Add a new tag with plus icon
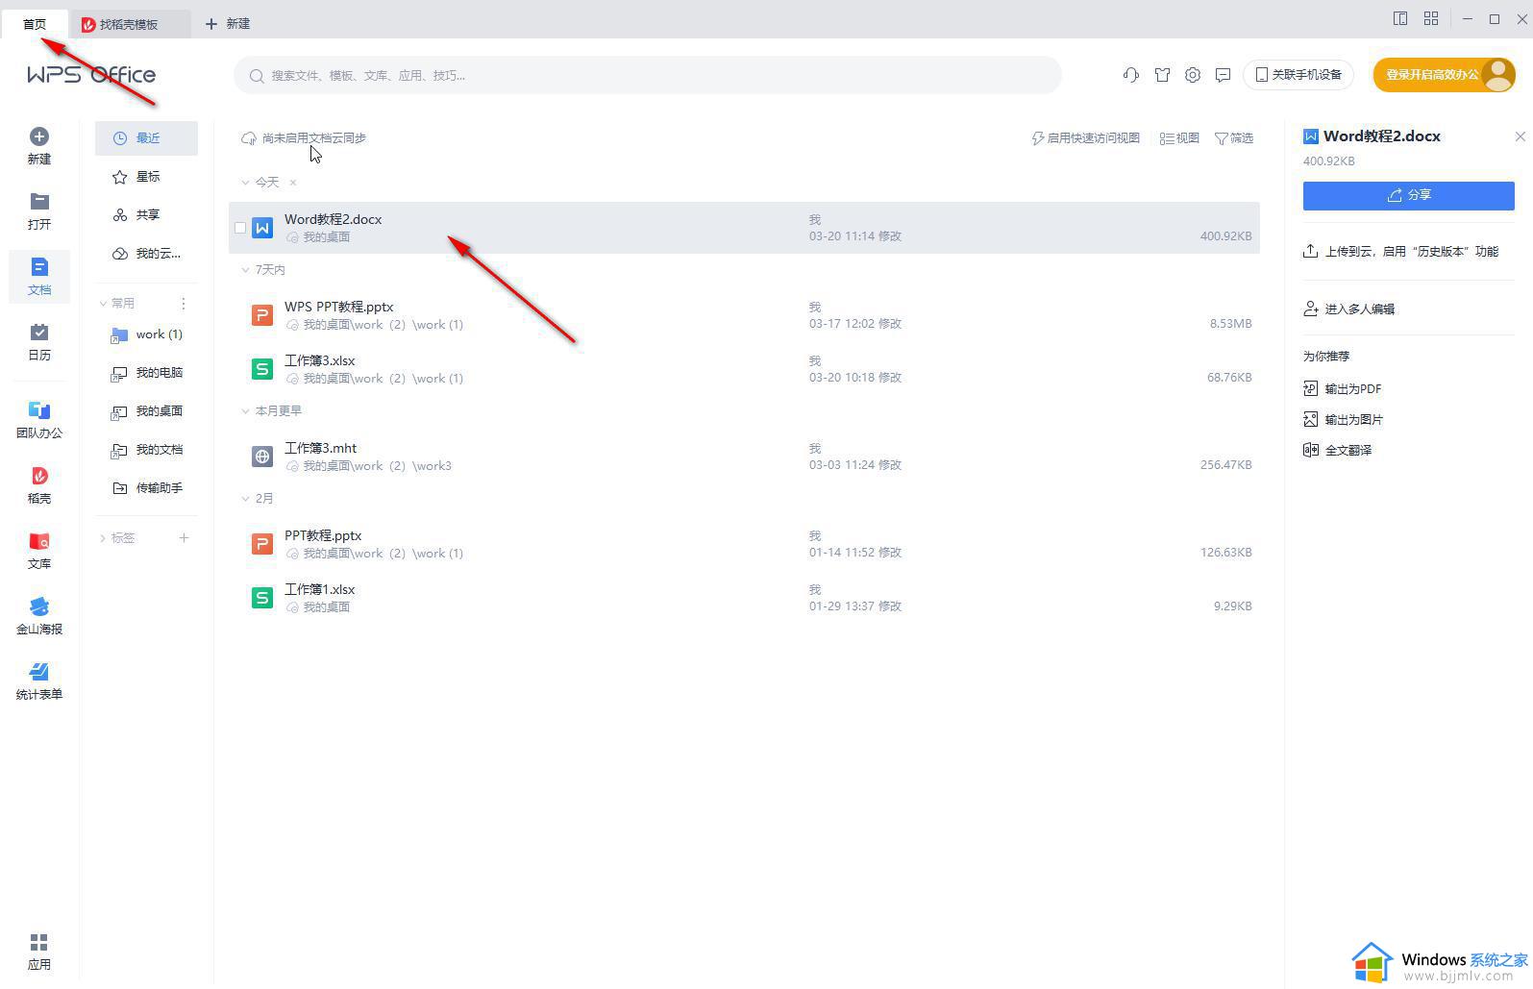The height and width of the screenshot is (989, 1533). 184,538
